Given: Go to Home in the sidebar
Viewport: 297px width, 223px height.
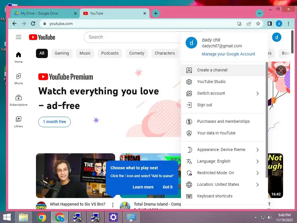Looking at the screenshot, I should click(19, 57).
